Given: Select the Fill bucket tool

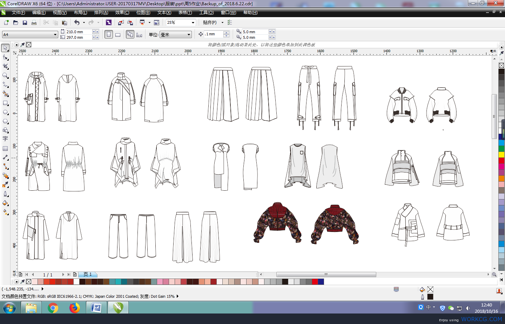Looking at the screenshot, I should click(x=6, y=203).
